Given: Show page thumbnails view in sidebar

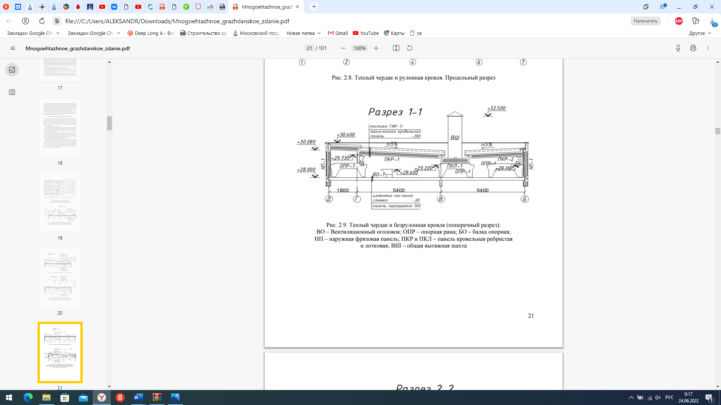Looking at the screenshot, I should pos(12,70).
